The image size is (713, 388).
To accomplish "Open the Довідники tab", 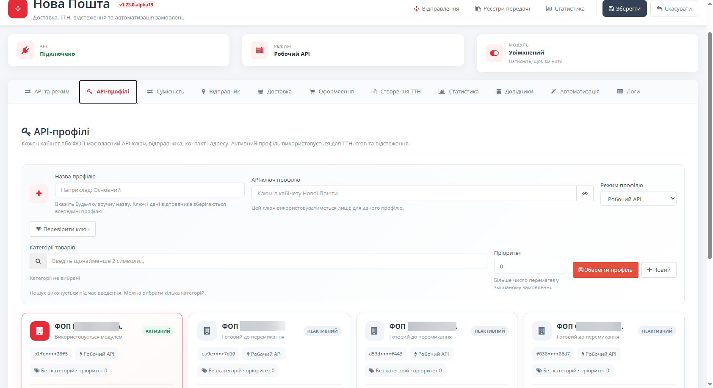I will 514,92.
